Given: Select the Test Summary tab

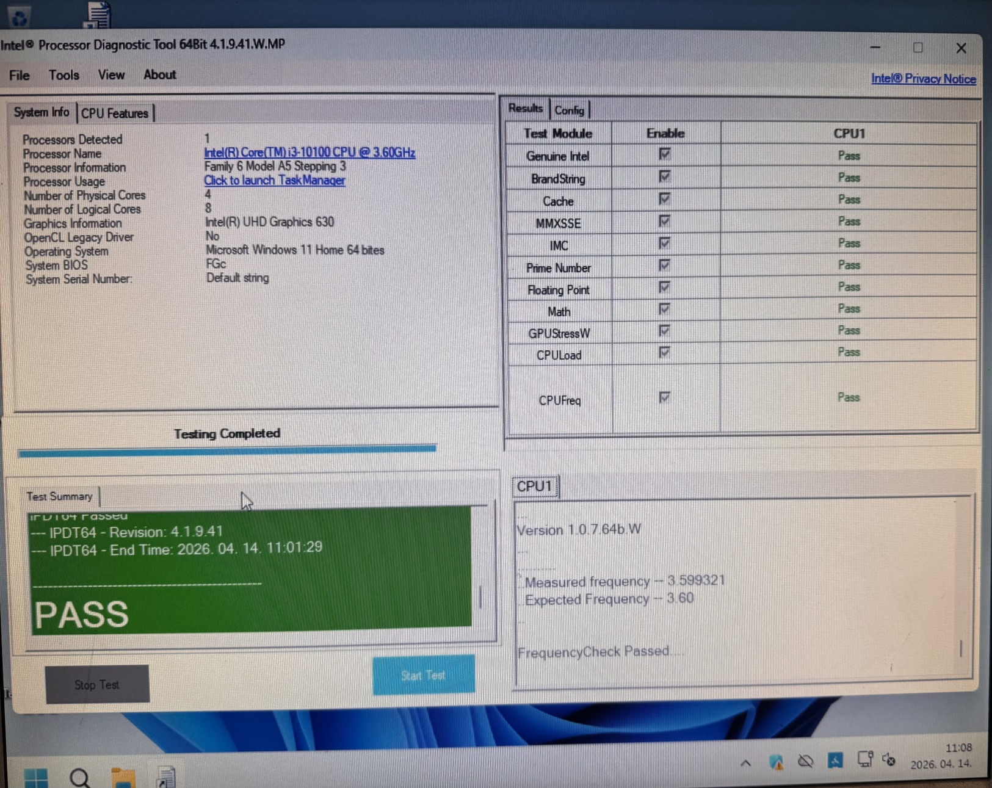Looking at the screenshot, I should tap(60, 496).
